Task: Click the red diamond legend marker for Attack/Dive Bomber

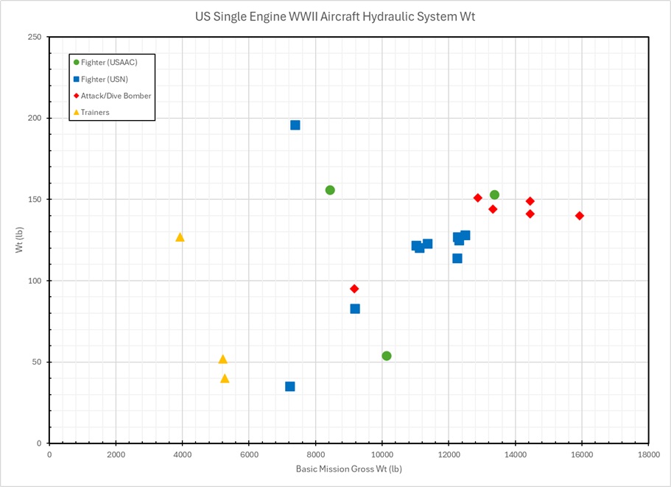Action: (76, 96)
